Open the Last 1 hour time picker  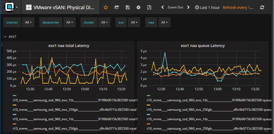208,7
